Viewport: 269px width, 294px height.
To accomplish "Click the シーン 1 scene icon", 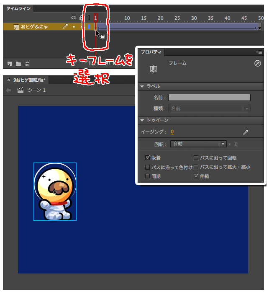I will point(20,90).
